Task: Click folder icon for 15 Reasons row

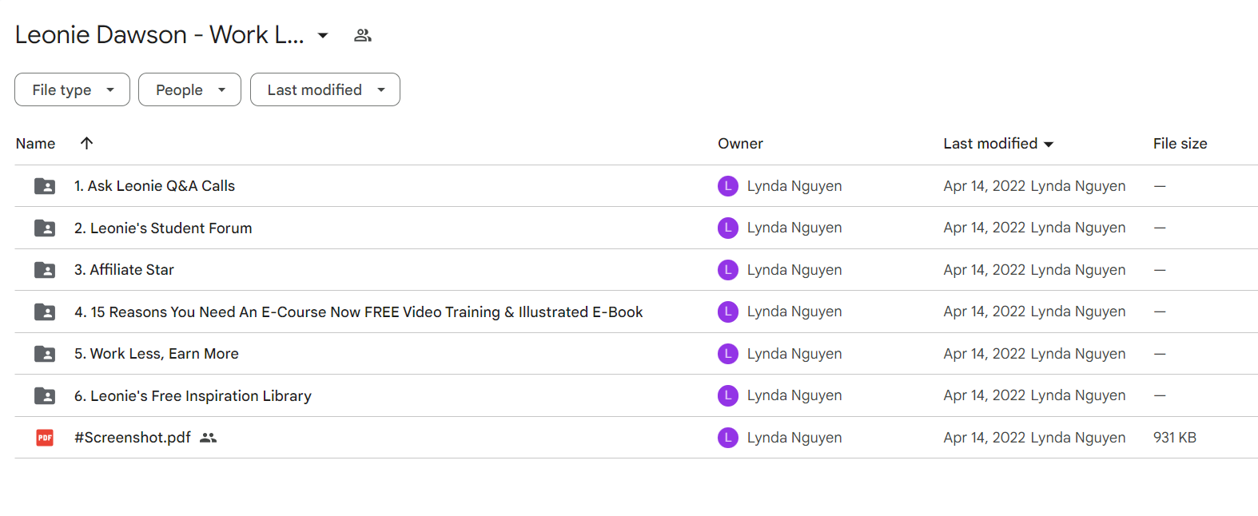Action: point(45,312)
